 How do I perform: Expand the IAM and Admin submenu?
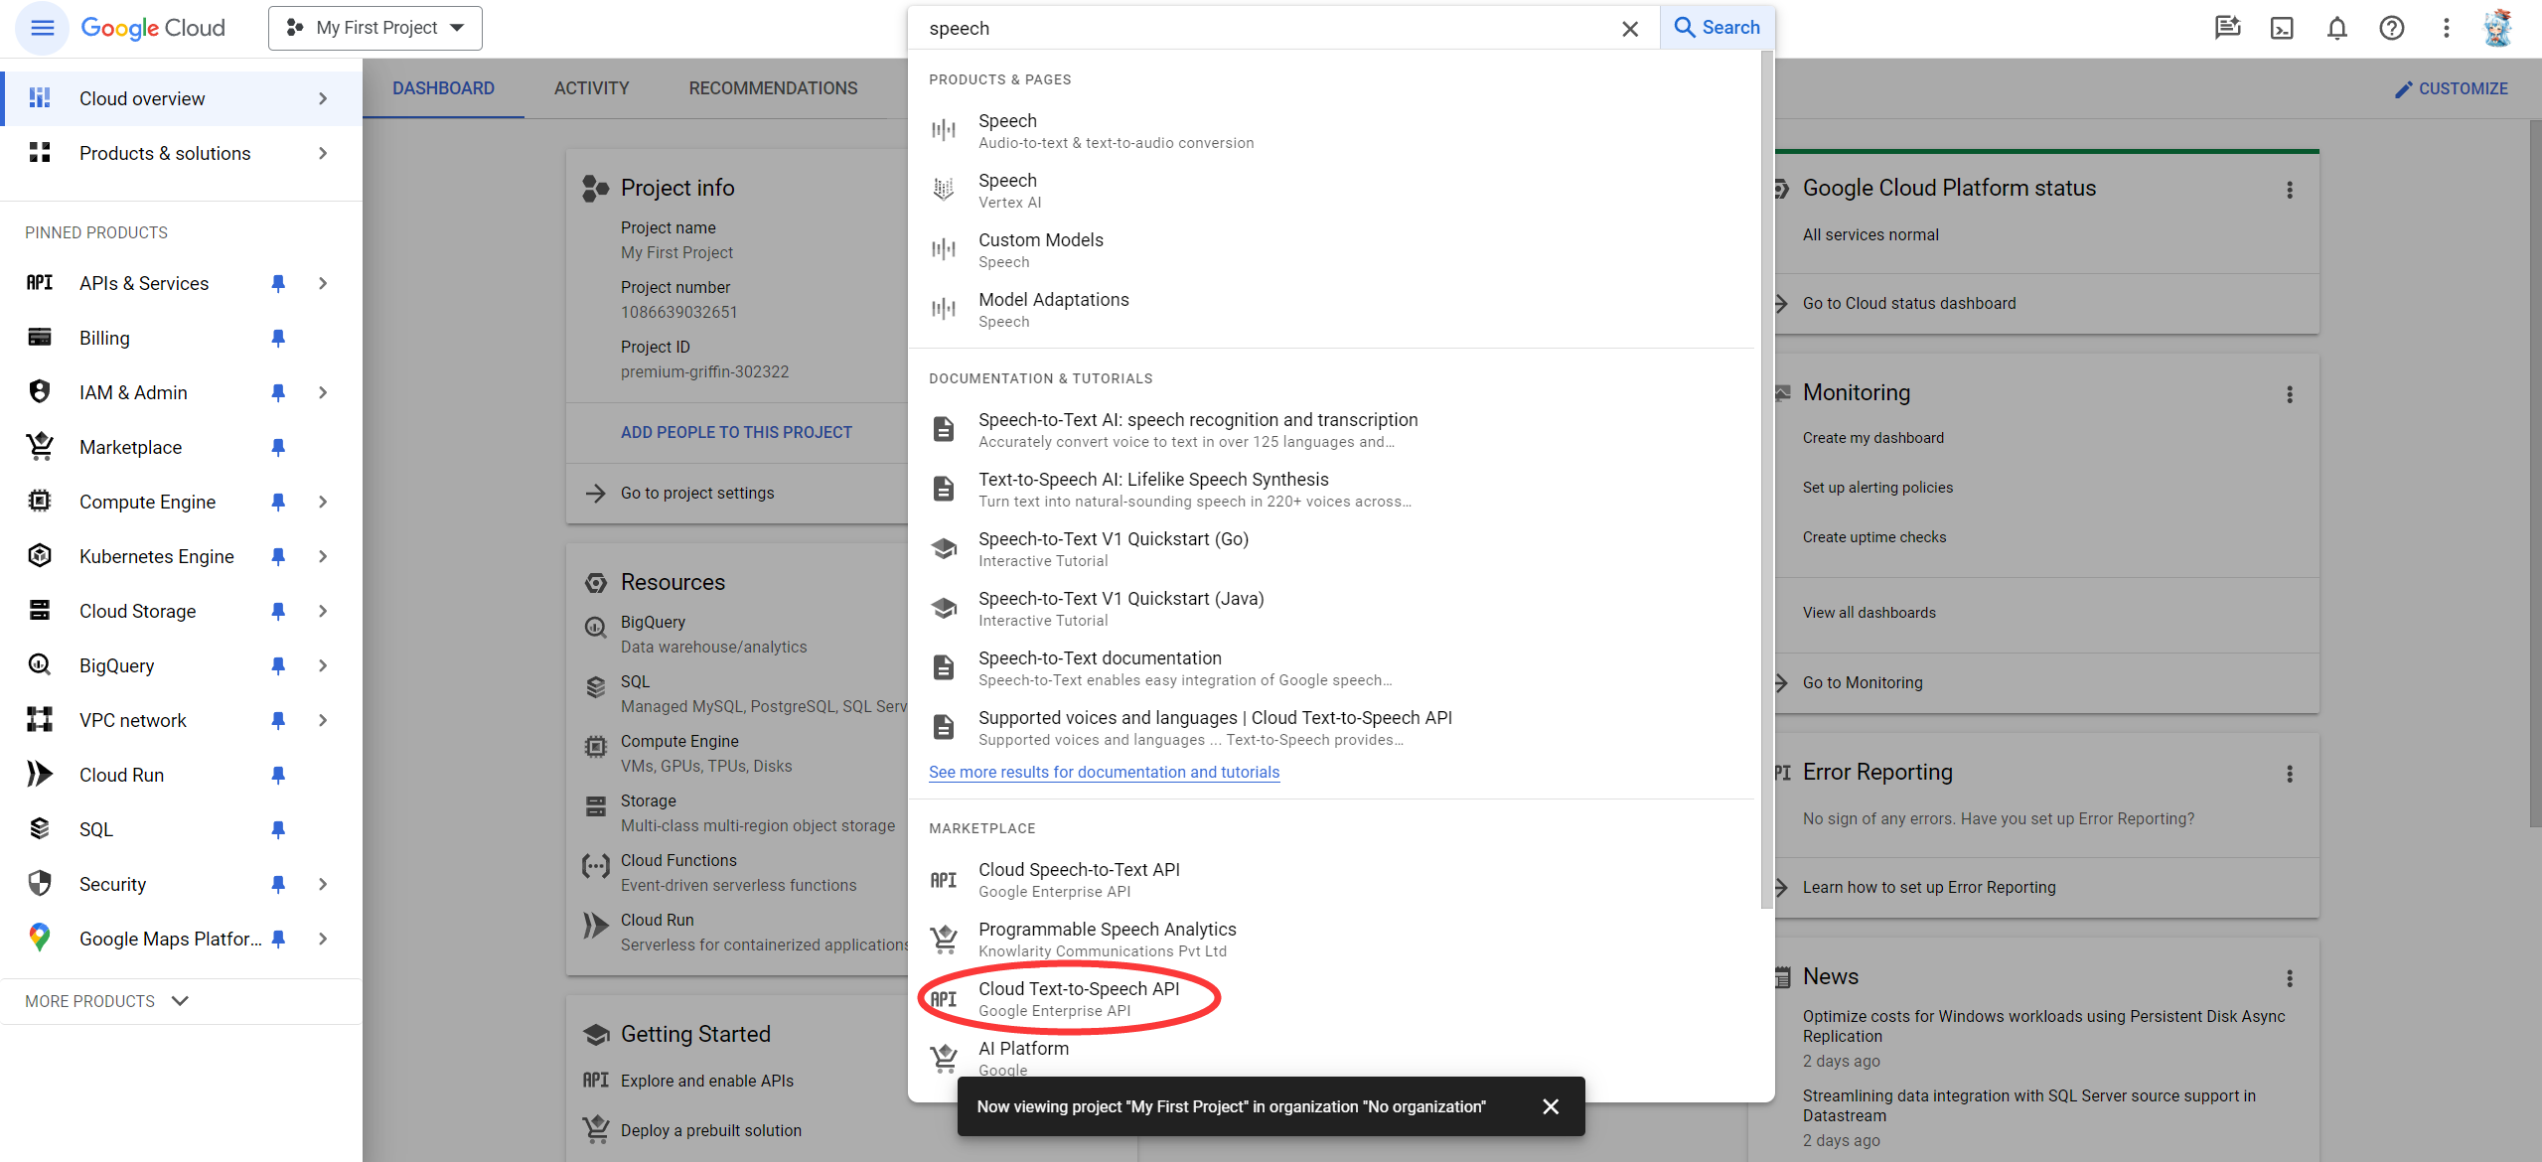click(x=323, y=390)
